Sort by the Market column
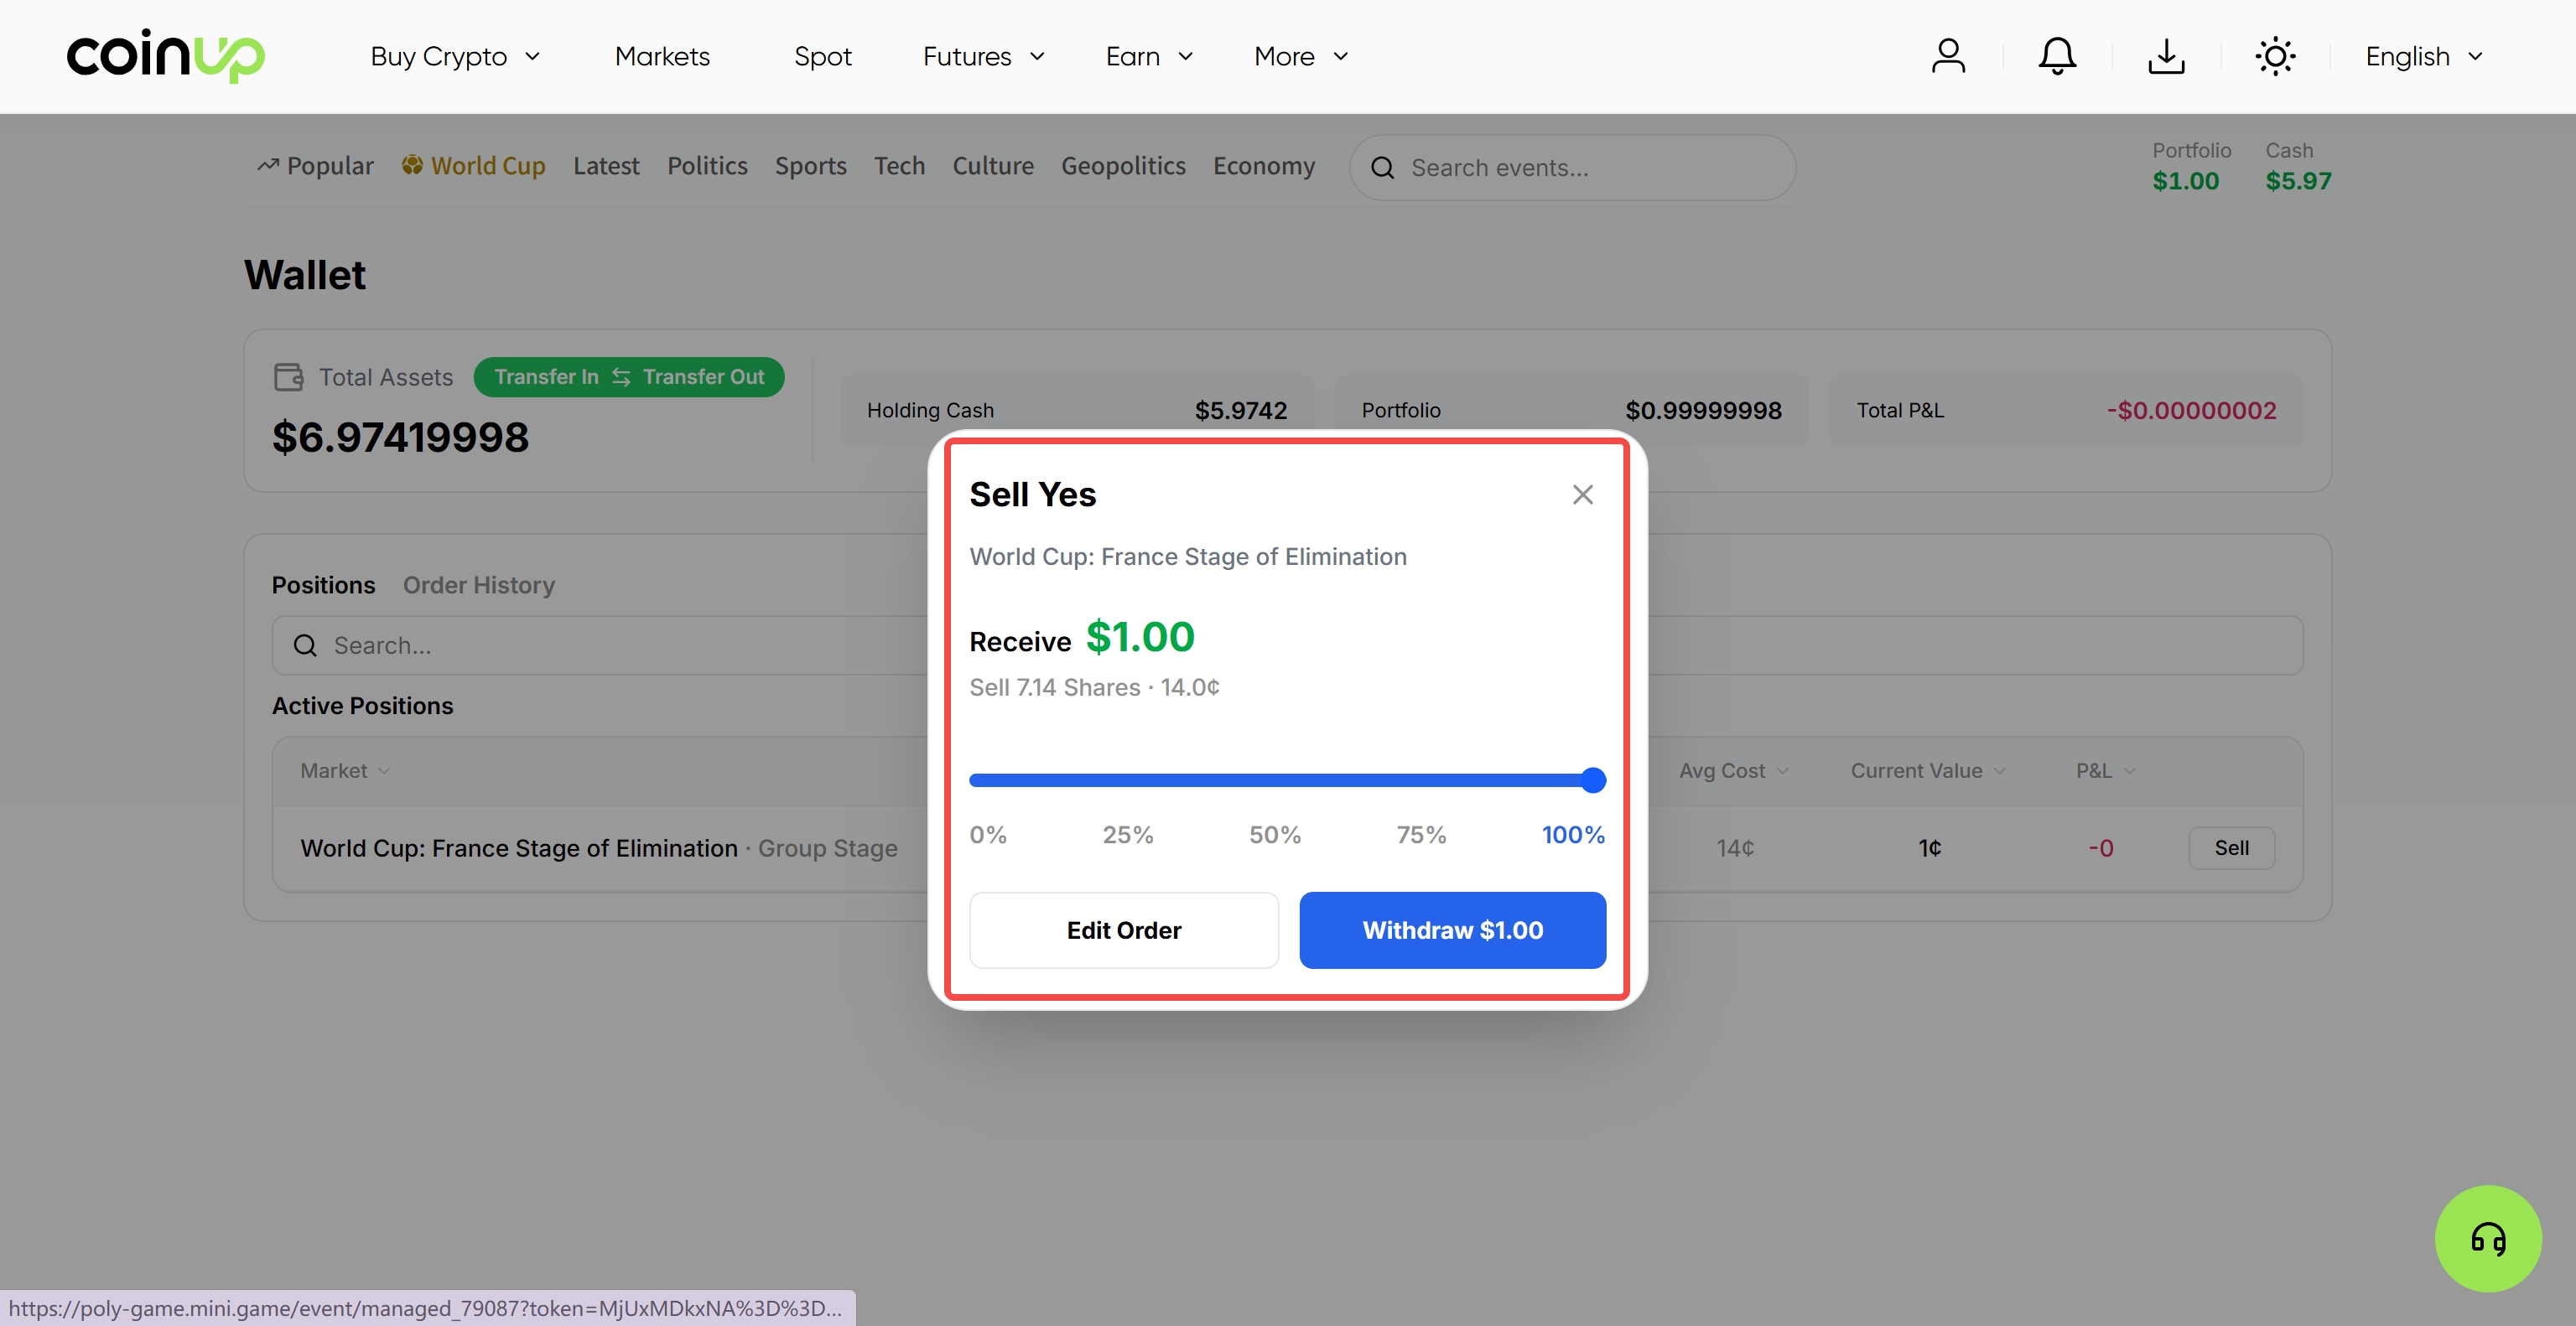 click(345, 770)
